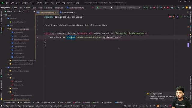Collapse the java (generated) folder
This screenshot has width=192, height=108.
(x=6, y=67)
